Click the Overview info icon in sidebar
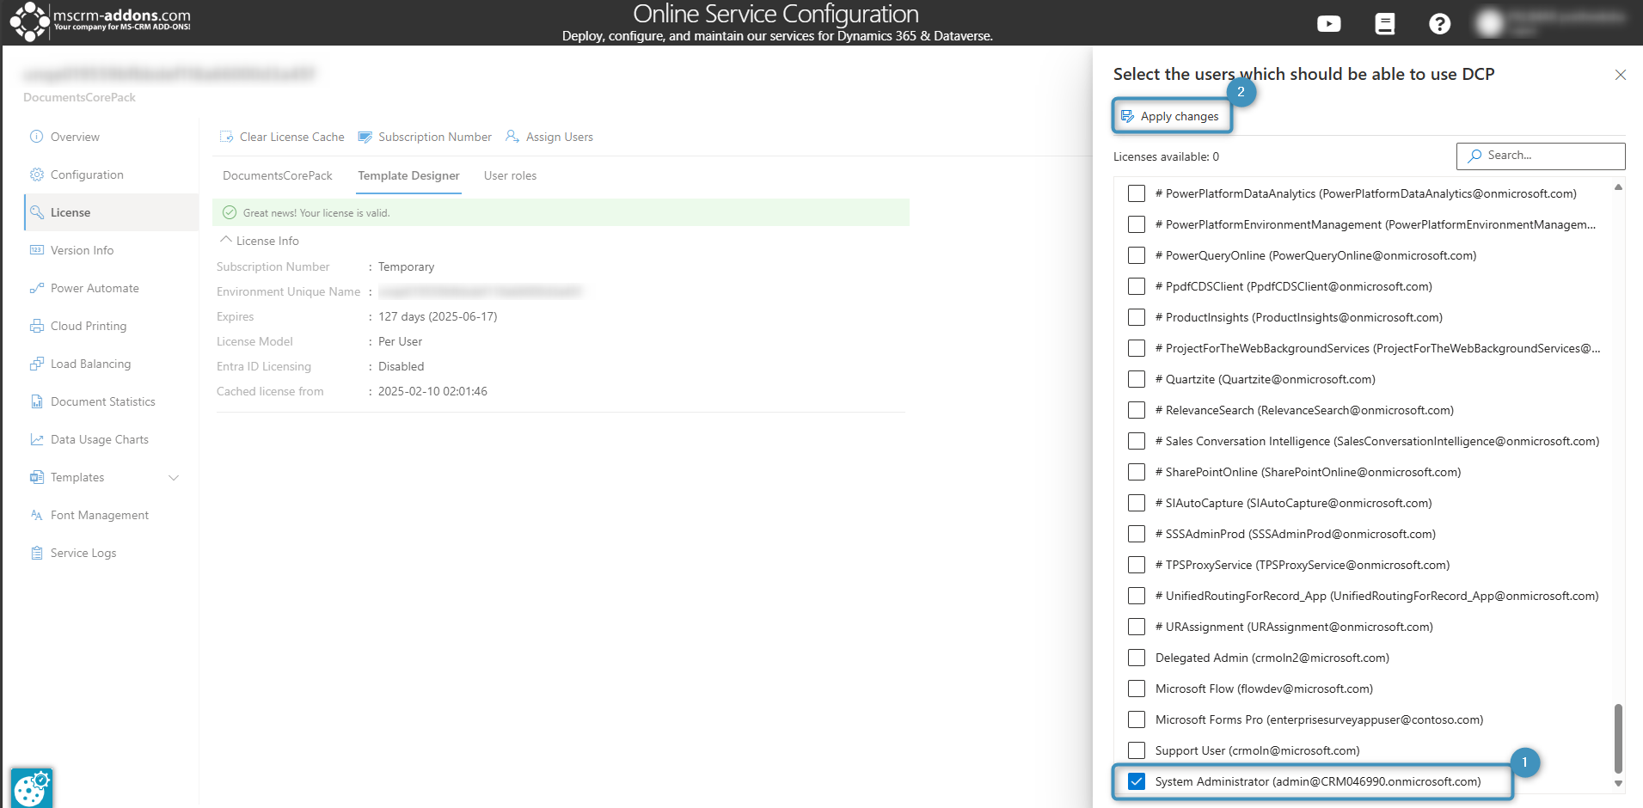Screen dimensions: 1643x808 click(36, 137)
